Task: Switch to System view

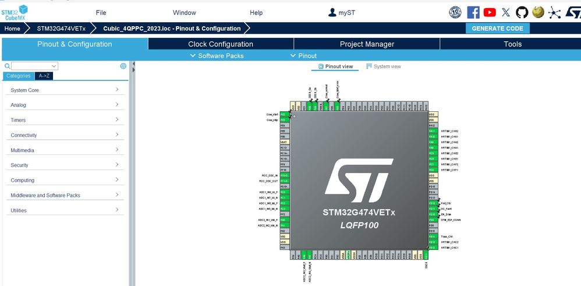Action: 383,66
